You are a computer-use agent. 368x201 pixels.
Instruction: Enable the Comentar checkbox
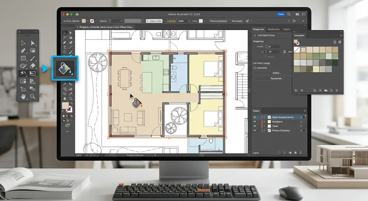tap(255, 68)
